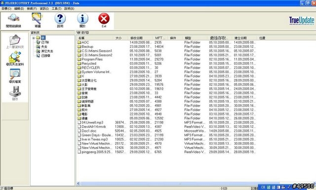Open the 說明(H) menu
This screenshot has width=316, height=190.
click(x=69, y=8)
